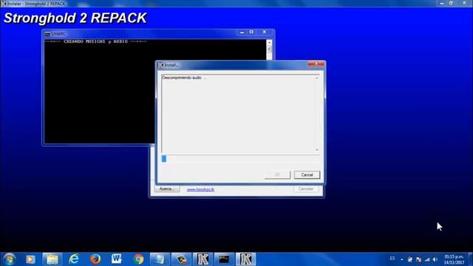Click the power tray icon

(x=410, y=259)
